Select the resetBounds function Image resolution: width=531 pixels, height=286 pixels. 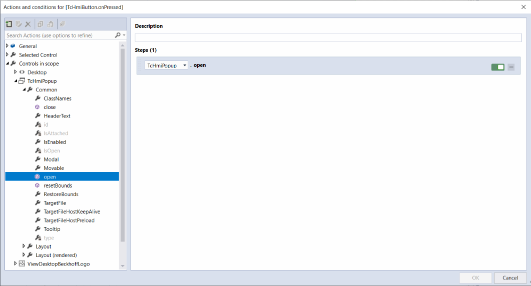[58, 185]
